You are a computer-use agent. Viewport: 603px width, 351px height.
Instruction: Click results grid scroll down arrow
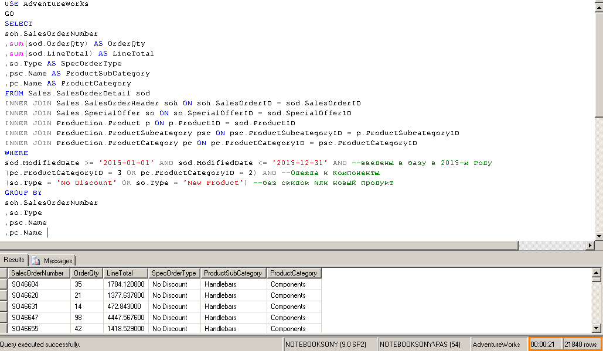pyautogui.click(x=597, y=329)
